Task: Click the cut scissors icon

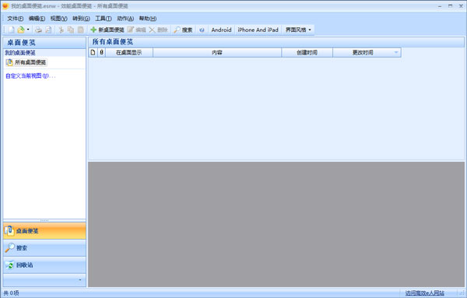Action: click(x=61, y=30)
